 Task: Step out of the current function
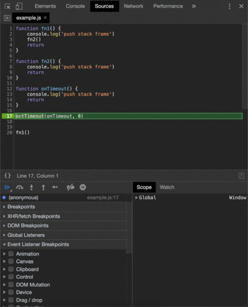(43, 187)
